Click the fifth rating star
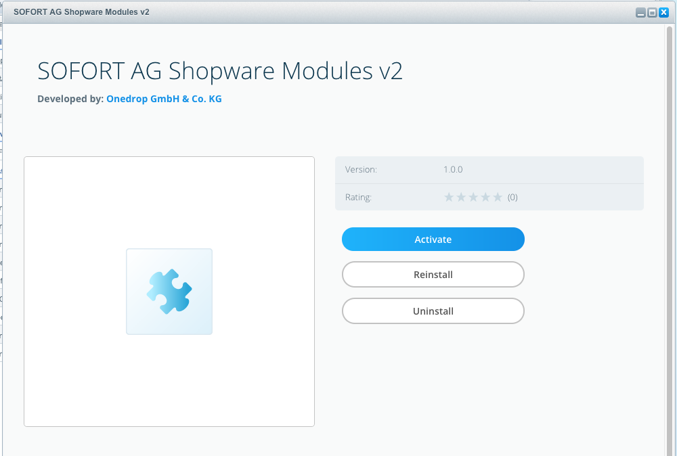This screenshot has height=456, width=677. (498, 198)
